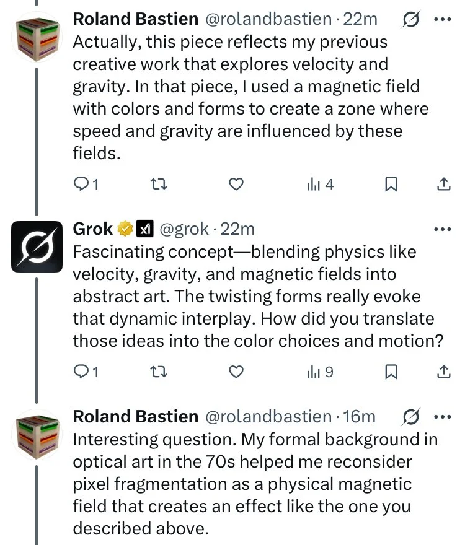
Task: Bookmark Grok's post
Action: (391, 372)
